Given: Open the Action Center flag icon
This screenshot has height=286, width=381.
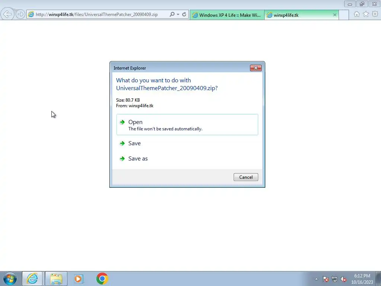Looking at the screenshot, I should click(x=326, y=279).
